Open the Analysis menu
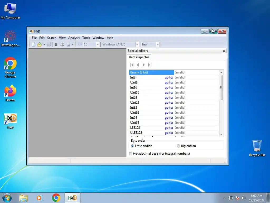The image size is (270, 203). [74, 38]
